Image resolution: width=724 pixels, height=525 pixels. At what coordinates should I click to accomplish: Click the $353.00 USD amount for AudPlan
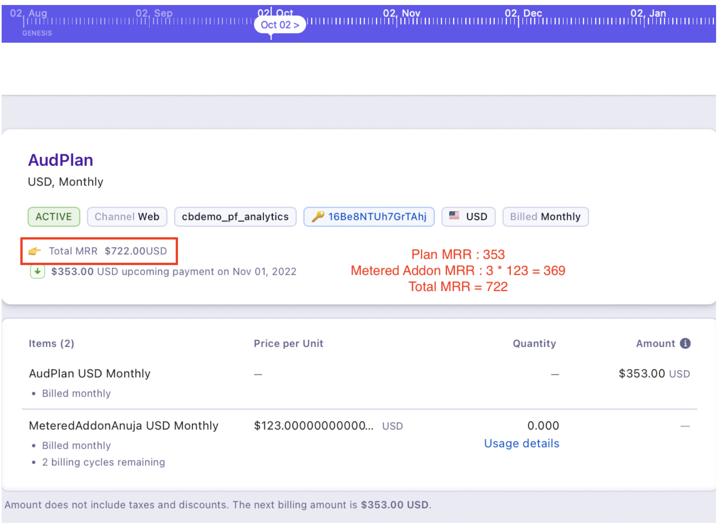[x=654, y=373]
